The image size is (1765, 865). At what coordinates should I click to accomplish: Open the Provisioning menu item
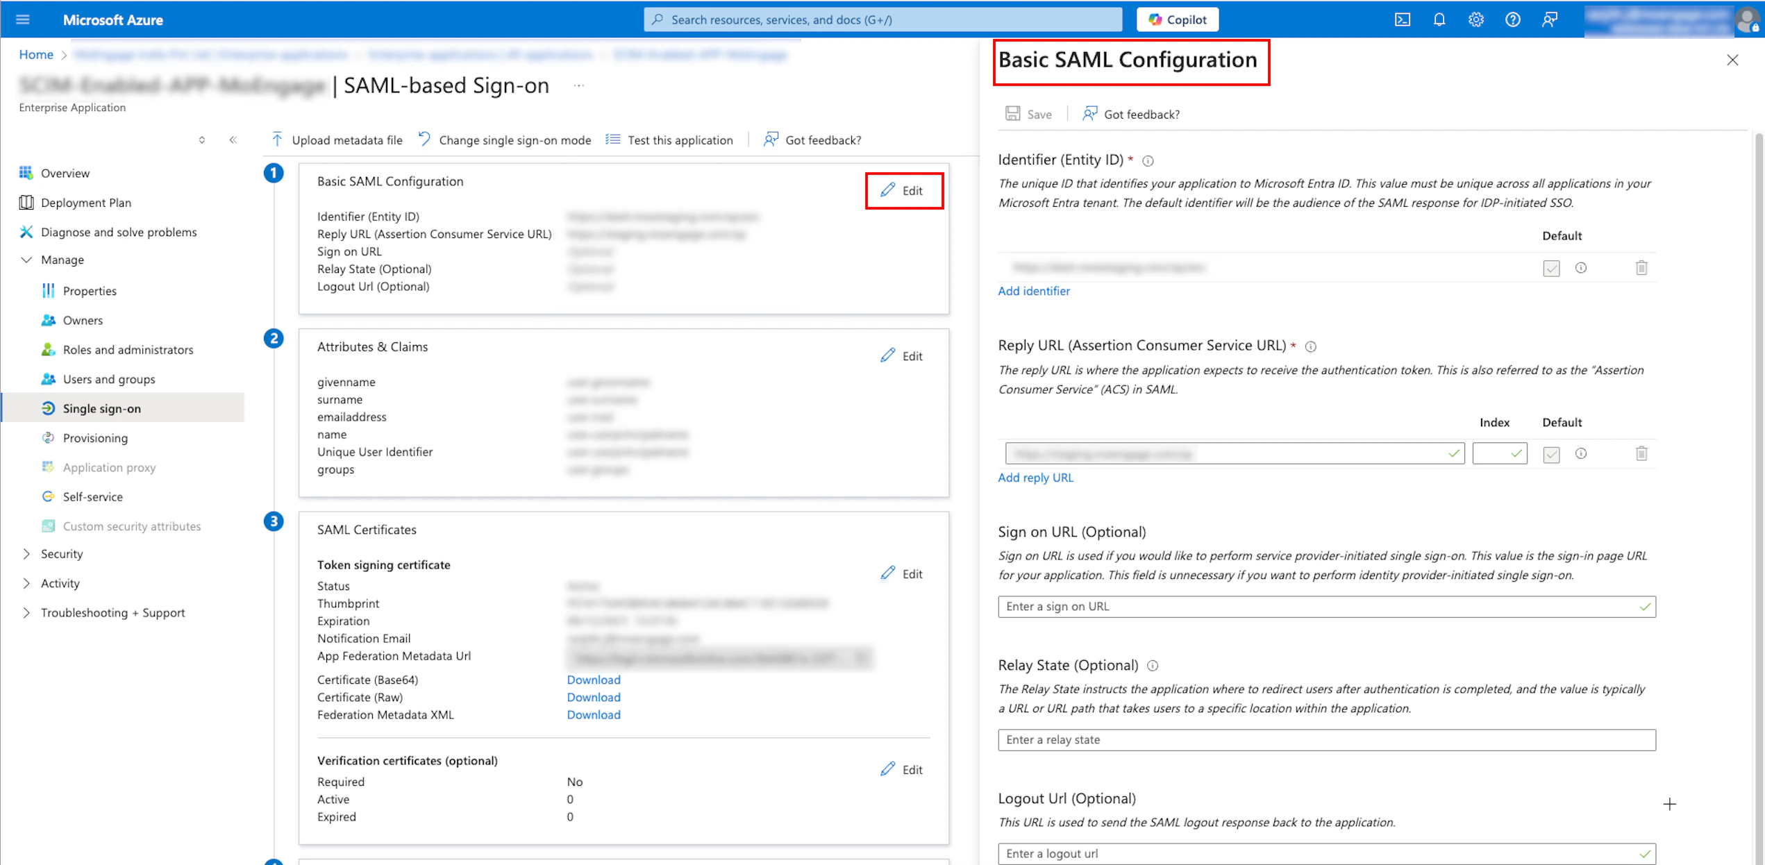click(x=95, y=438)
